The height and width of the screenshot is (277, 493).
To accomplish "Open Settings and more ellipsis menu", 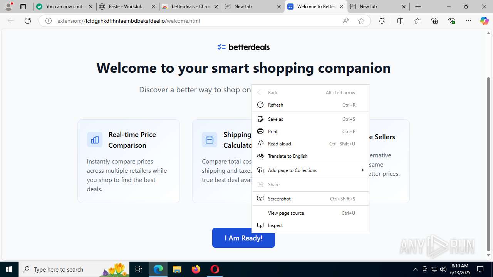I will coord(468,21).
